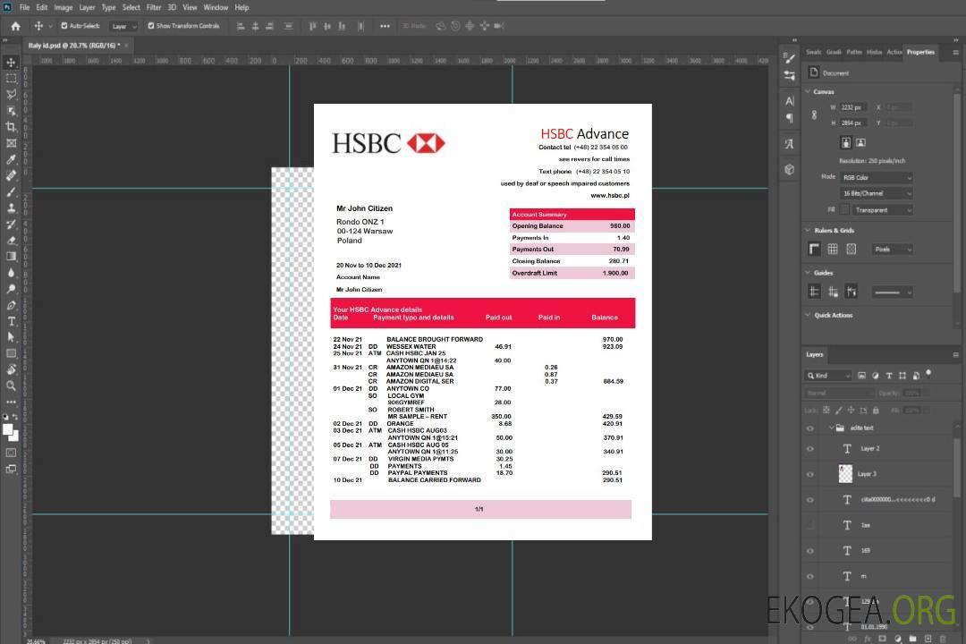Image resolution: width=966 pixels, height=644 pixels.
Task: Select the Hand tool
Action: tap(11, 369)
